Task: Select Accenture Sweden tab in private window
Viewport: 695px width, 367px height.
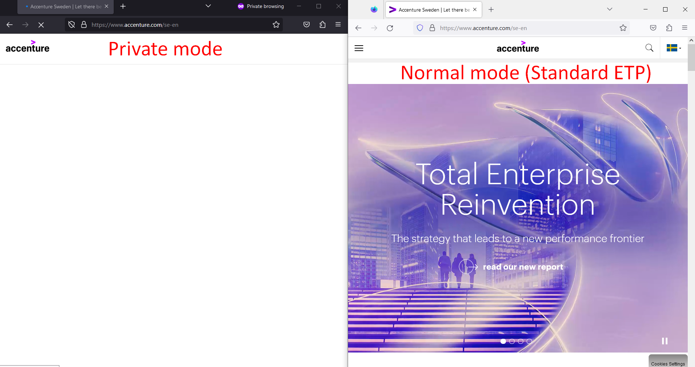Action: tap(66, 7)
